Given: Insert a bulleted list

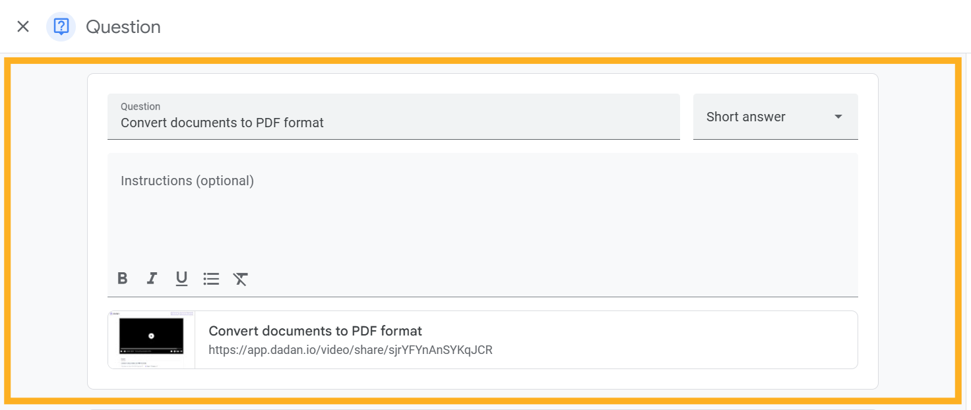Looking at the screenshot, I should coord(211,278).
